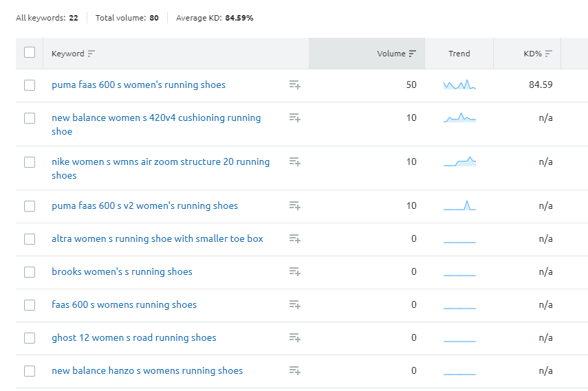Viewport: 588px width, 391px height.
Task: Open puma faas 600 s v2 women's running shoes link
Action: tap(144, 206)
